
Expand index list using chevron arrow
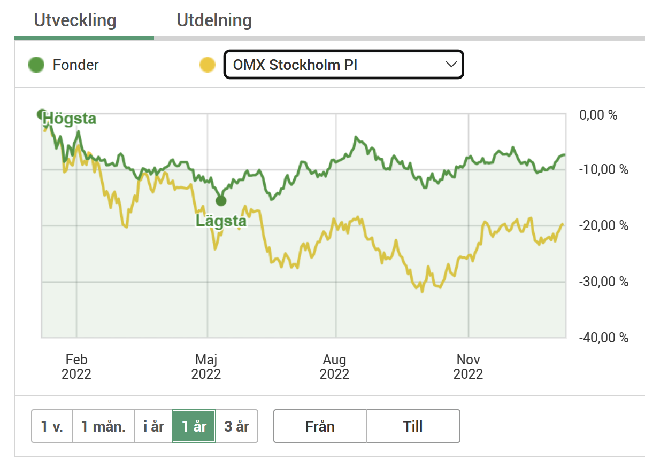451,65
